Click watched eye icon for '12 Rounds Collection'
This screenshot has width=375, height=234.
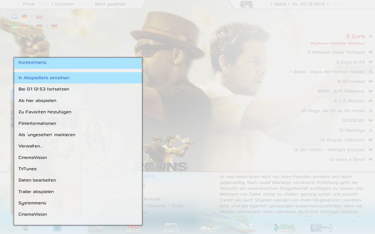[370, 140]
